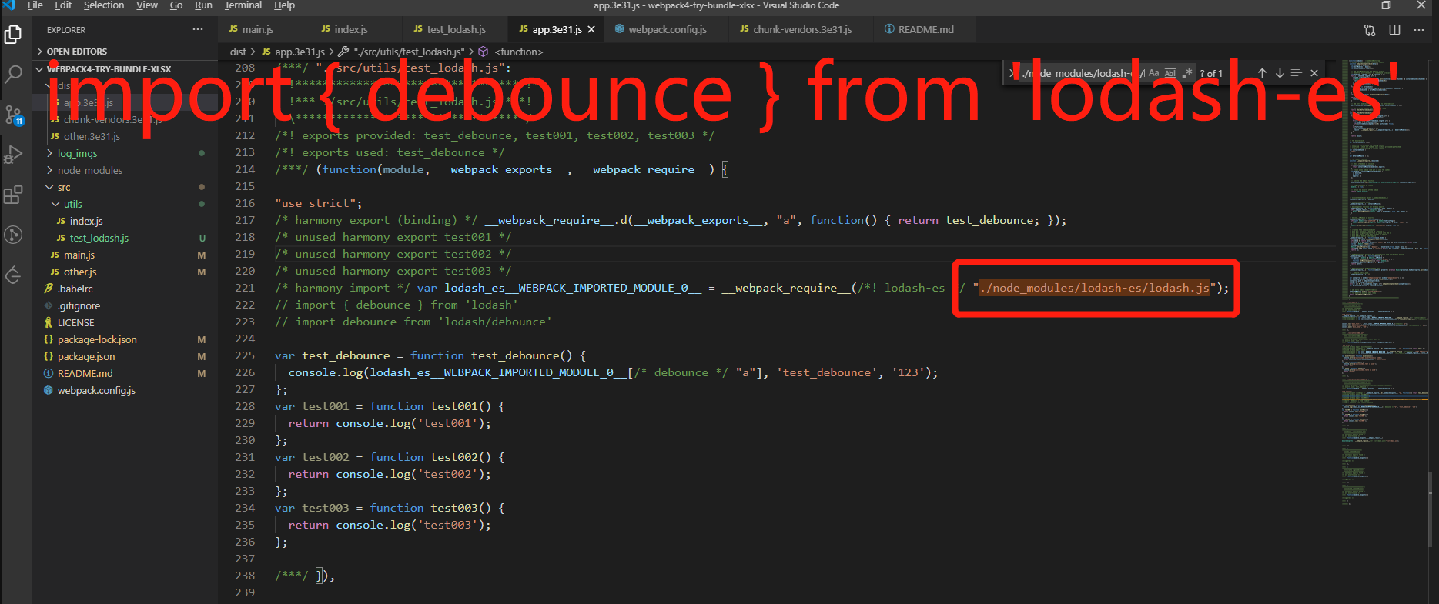
Task: Collapse the src folder
Action: point(124,187)
